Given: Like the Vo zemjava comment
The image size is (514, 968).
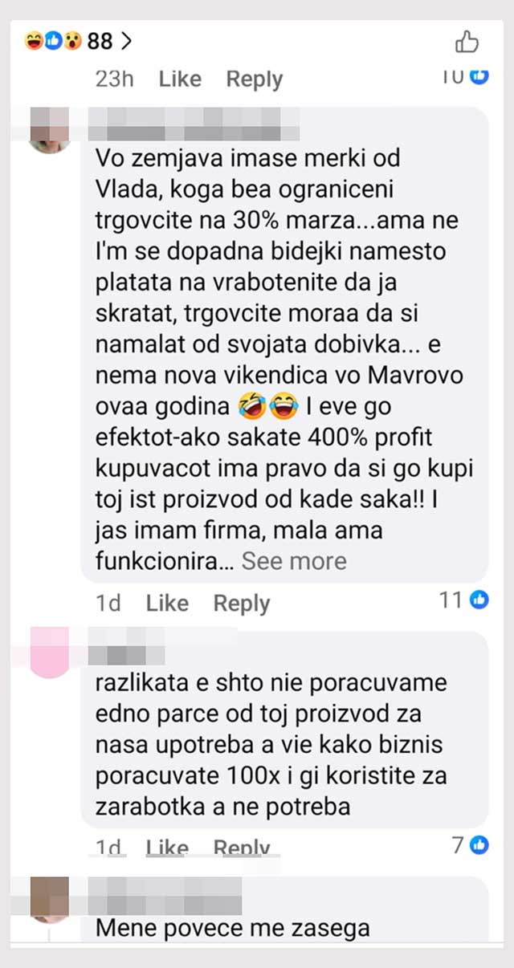Looking at the screenshot, I should tap(167, 603).
